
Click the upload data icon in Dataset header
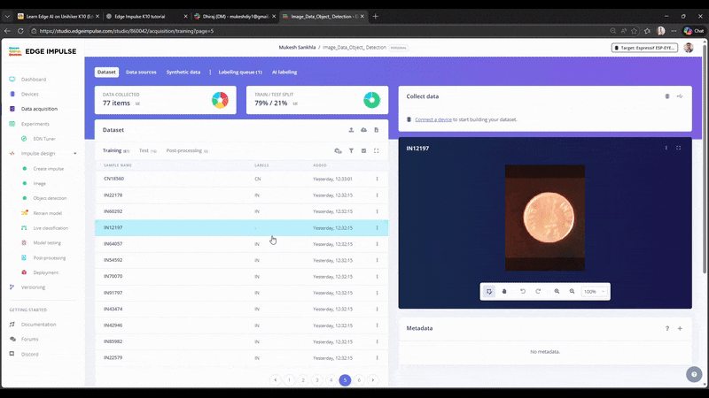point(351,130)
